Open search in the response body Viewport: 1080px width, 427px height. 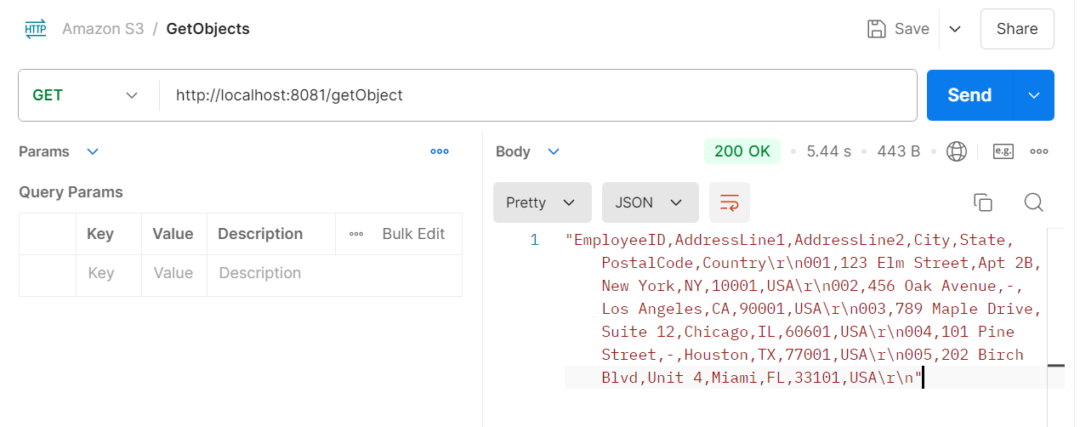(1033, 202)
